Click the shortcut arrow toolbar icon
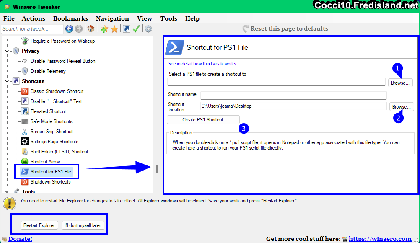The image size is (420, 243). (127, 28)
